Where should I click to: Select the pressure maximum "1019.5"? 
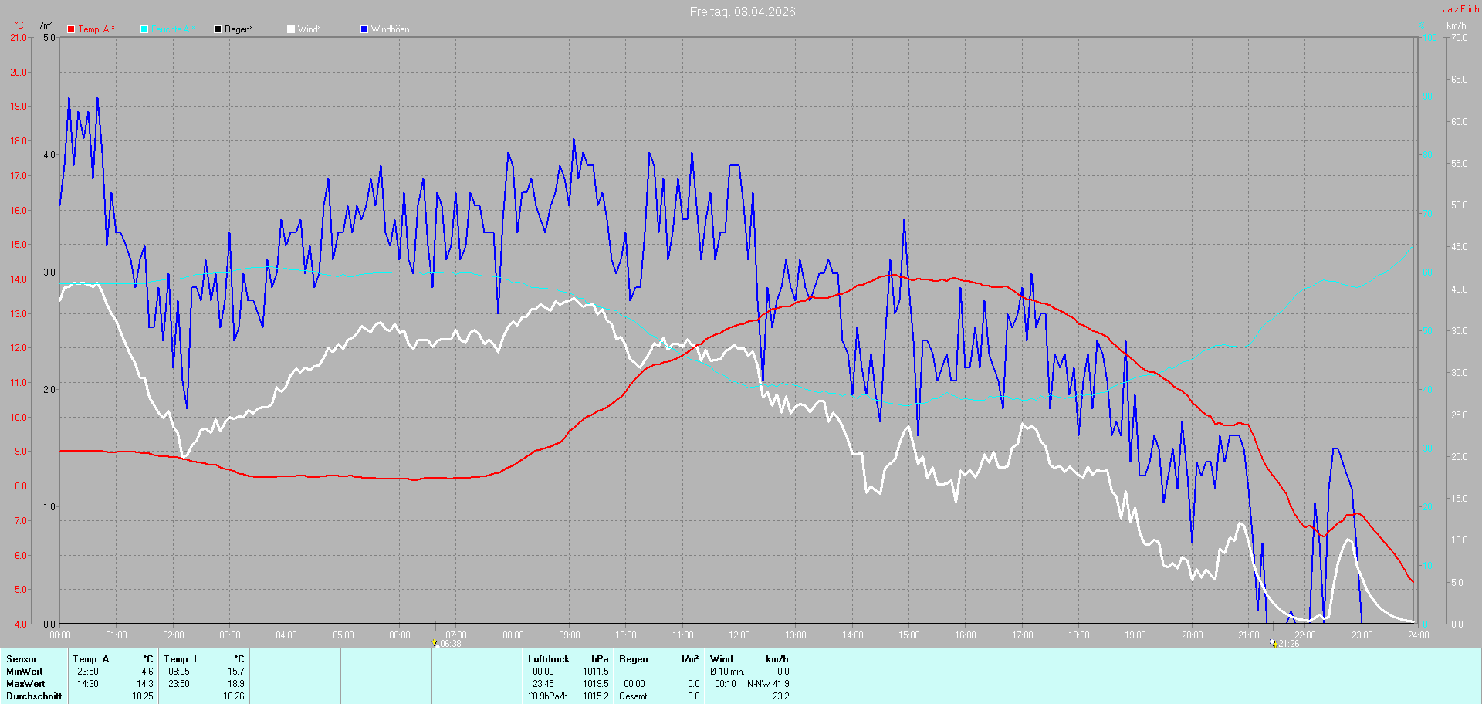[596, 684]
